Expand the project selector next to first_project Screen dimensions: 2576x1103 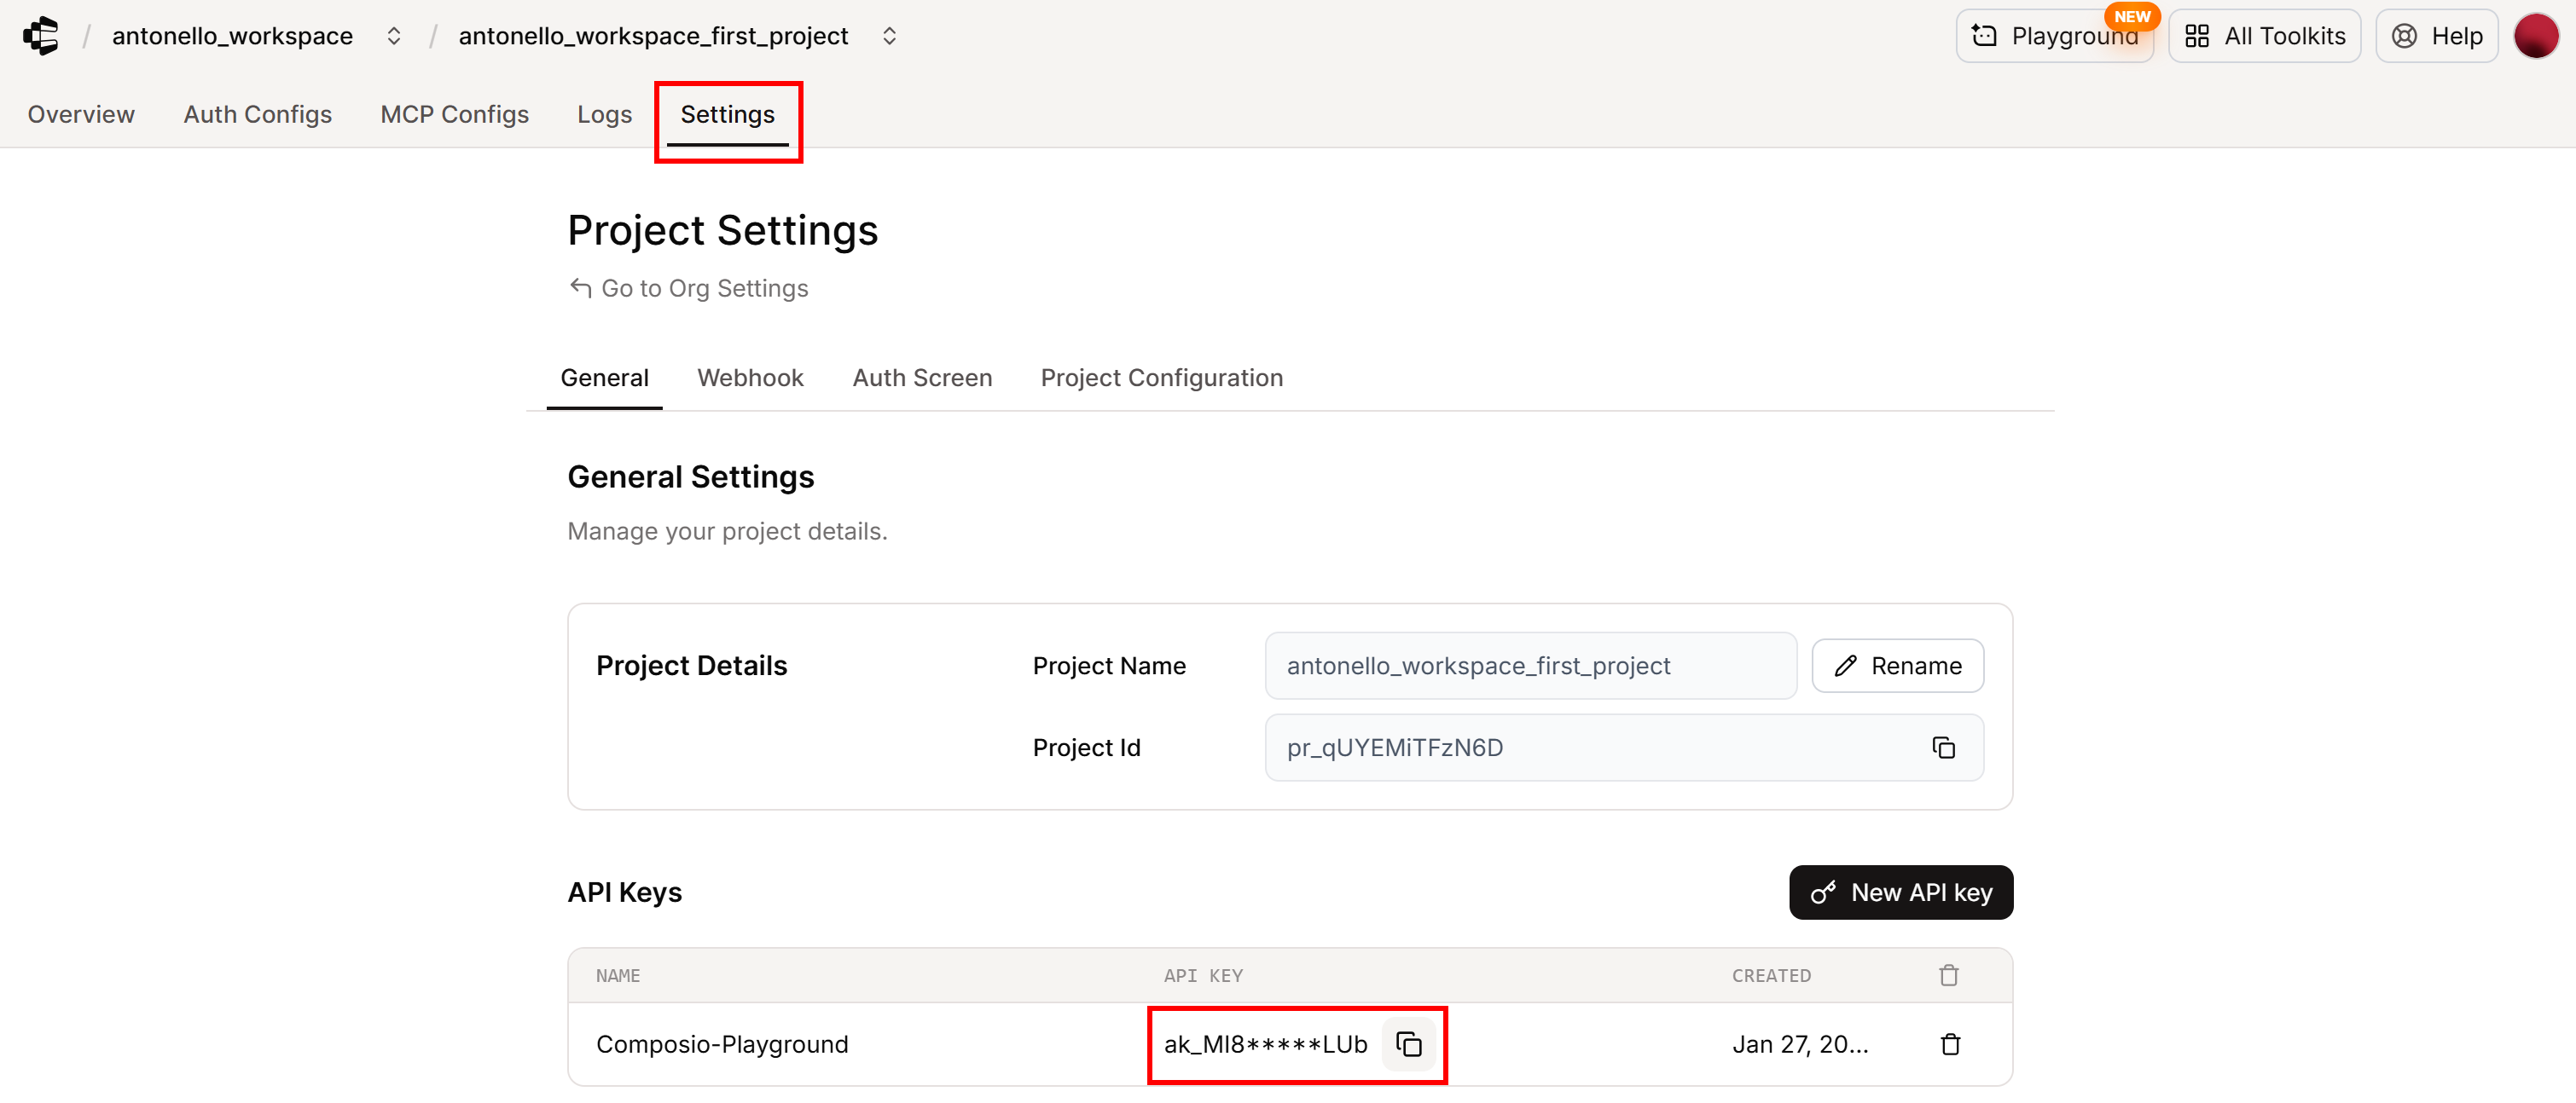point(889,35)
